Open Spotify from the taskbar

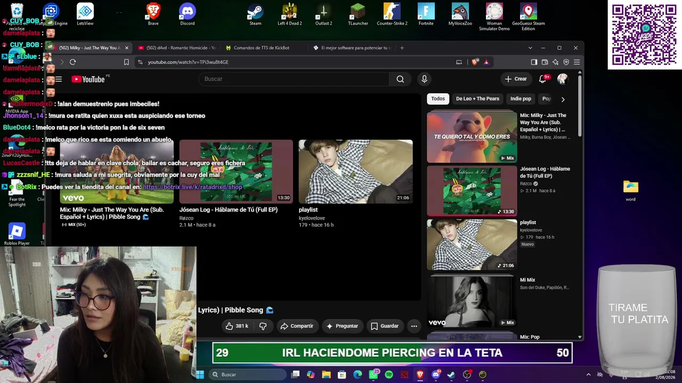[389, 374]
